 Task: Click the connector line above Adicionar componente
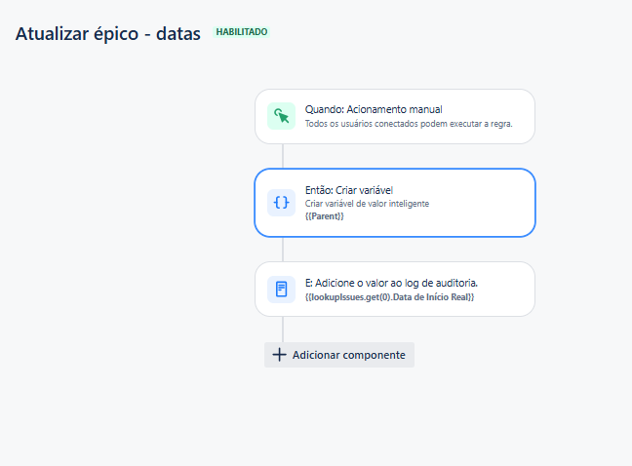click(x=283, y=330)
